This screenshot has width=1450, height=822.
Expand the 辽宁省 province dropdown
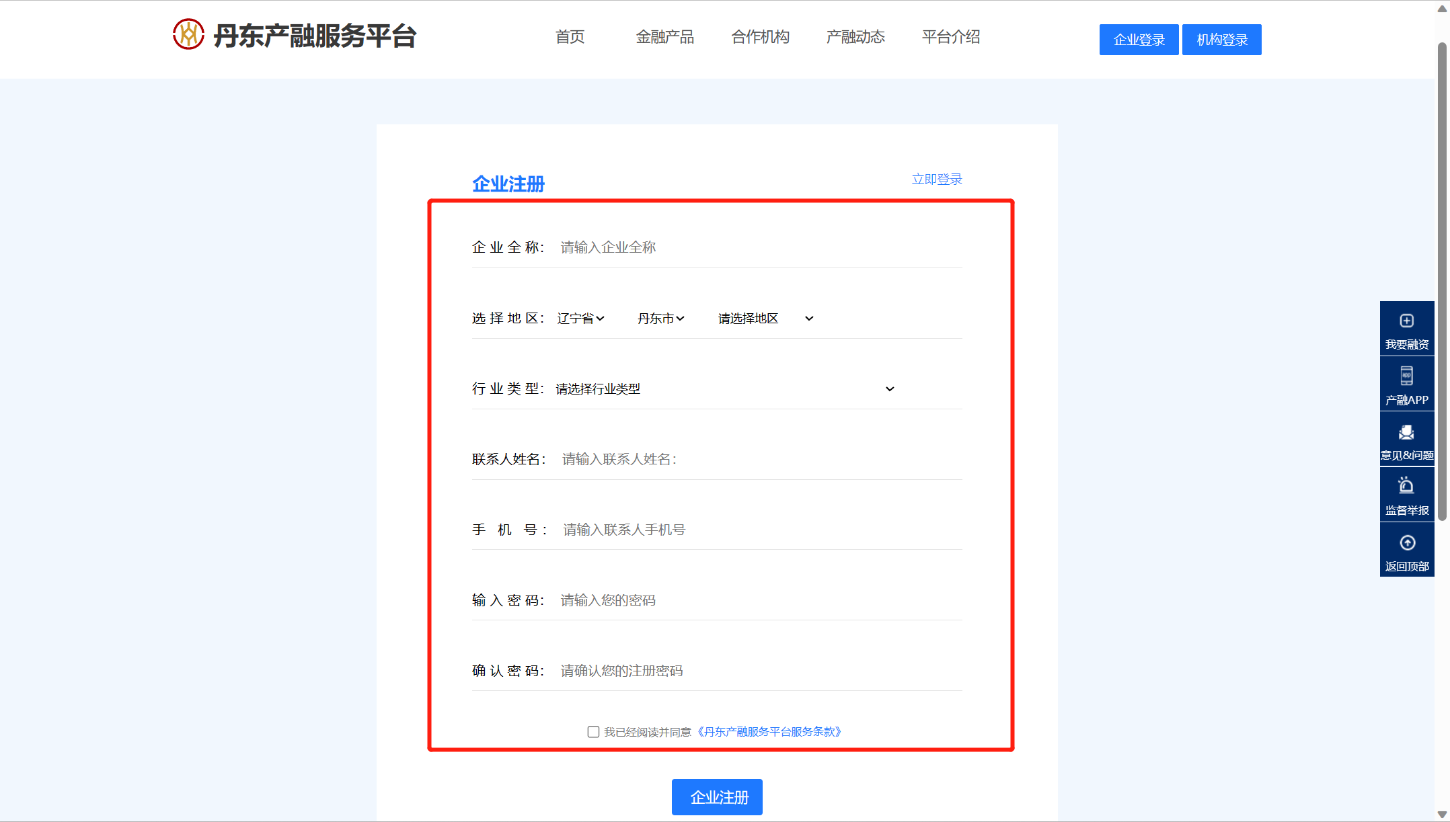pos(580,319)
